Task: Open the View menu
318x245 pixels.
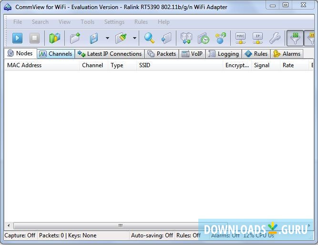Action: pos(65,22)
